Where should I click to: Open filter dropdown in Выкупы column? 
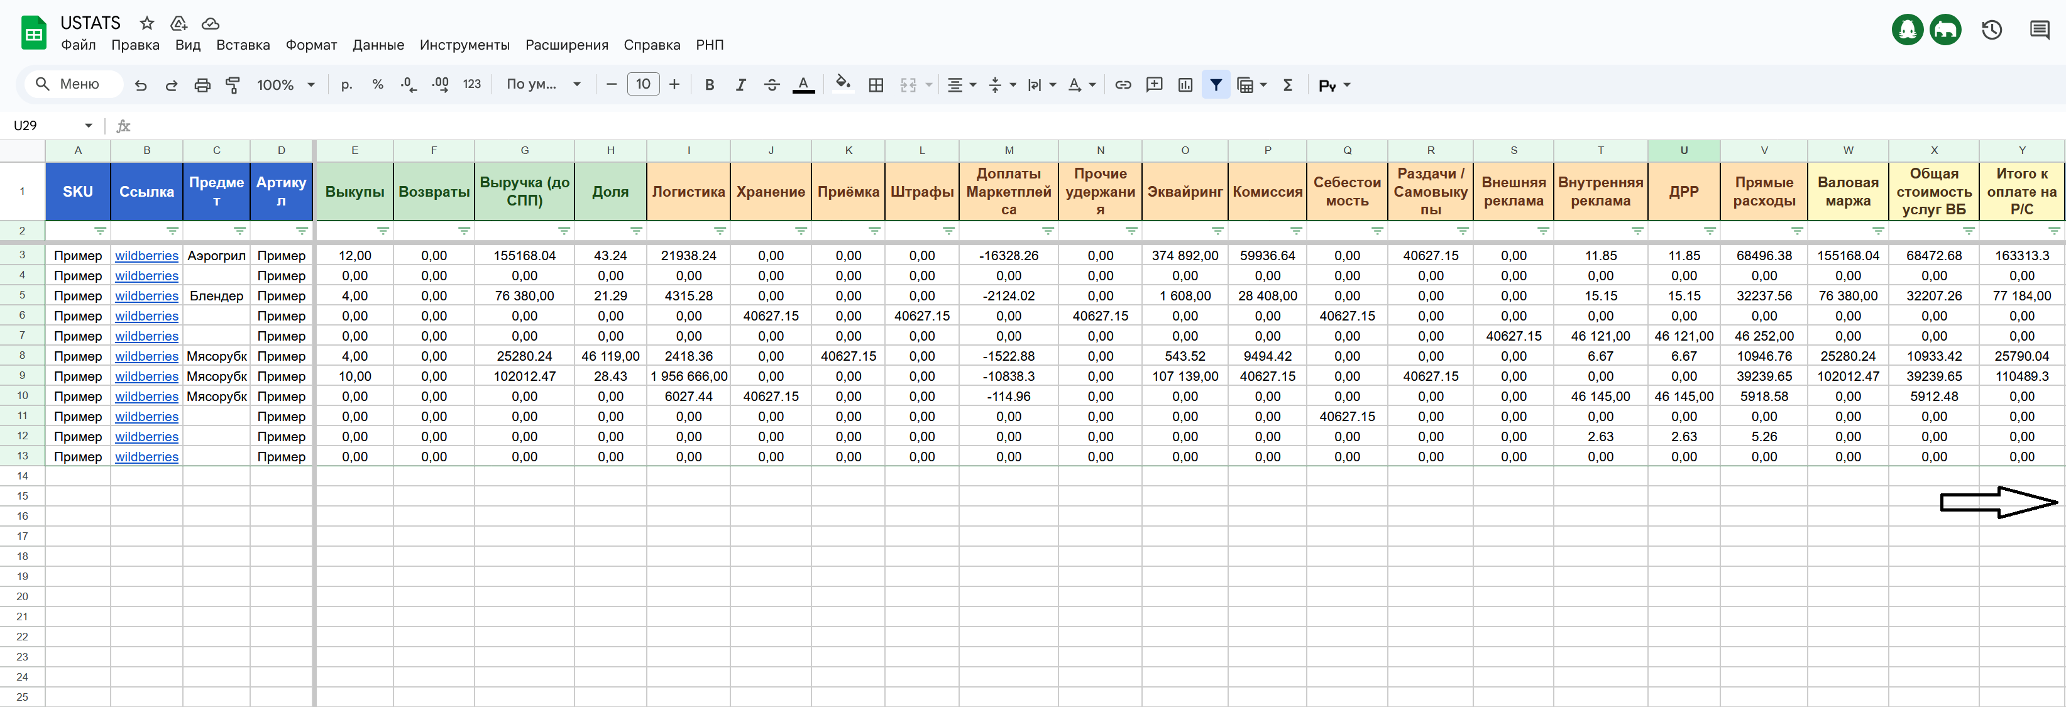click(383, 231)
